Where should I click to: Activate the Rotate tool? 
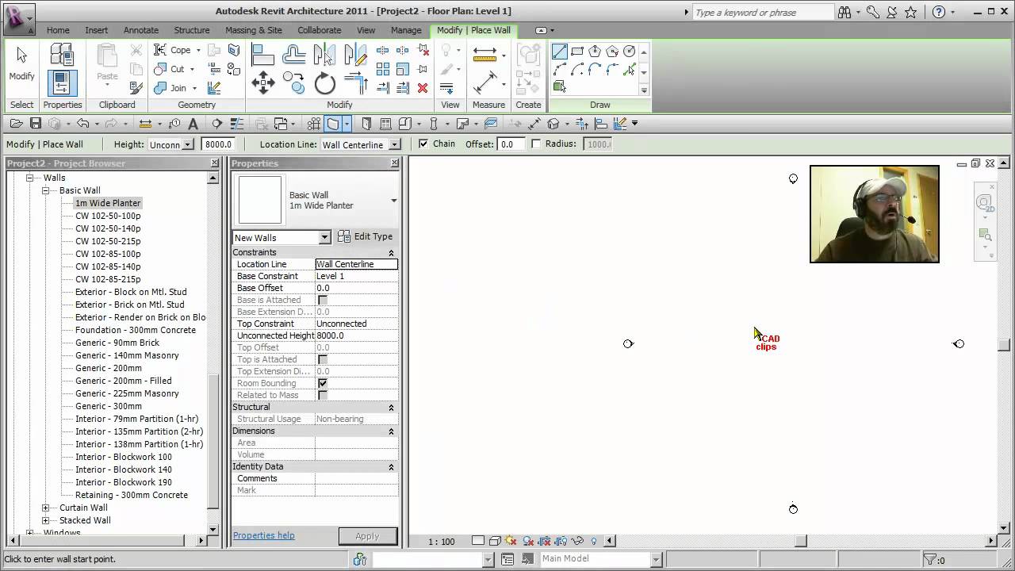(x=325, y=83)
